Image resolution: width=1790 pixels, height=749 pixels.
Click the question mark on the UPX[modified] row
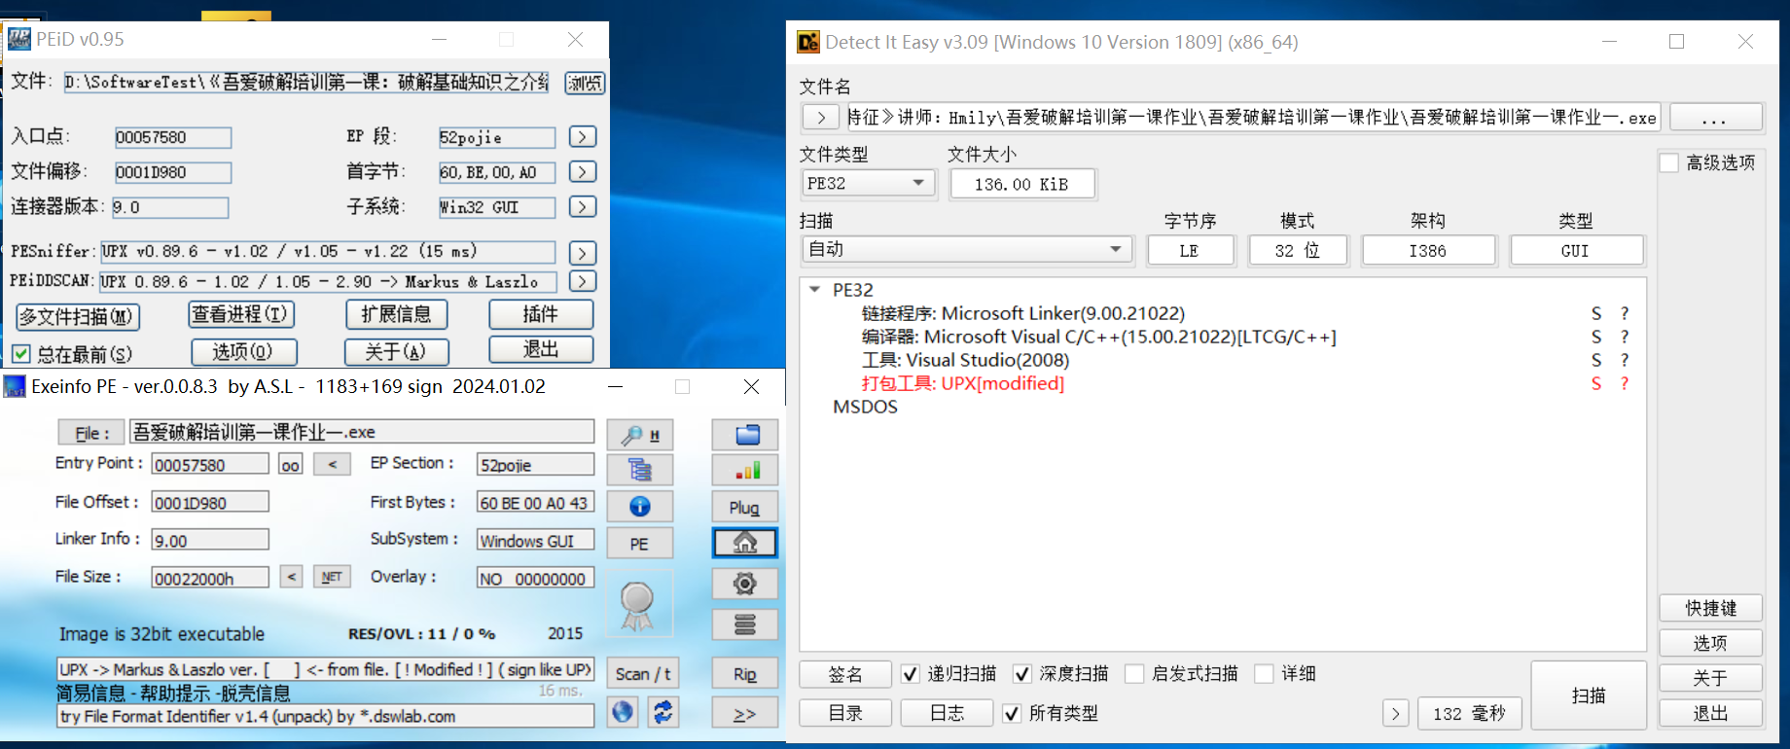[x=1624, y=383]
